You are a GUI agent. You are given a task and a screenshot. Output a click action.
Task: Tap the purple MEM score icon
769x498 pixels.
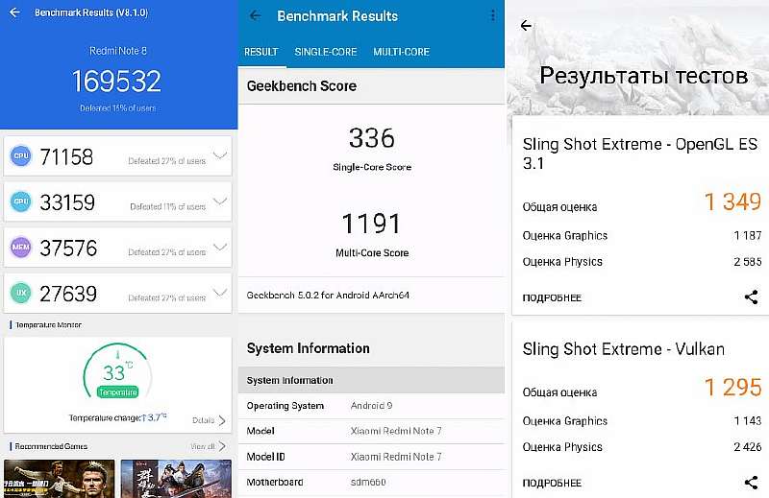[20, 248]
